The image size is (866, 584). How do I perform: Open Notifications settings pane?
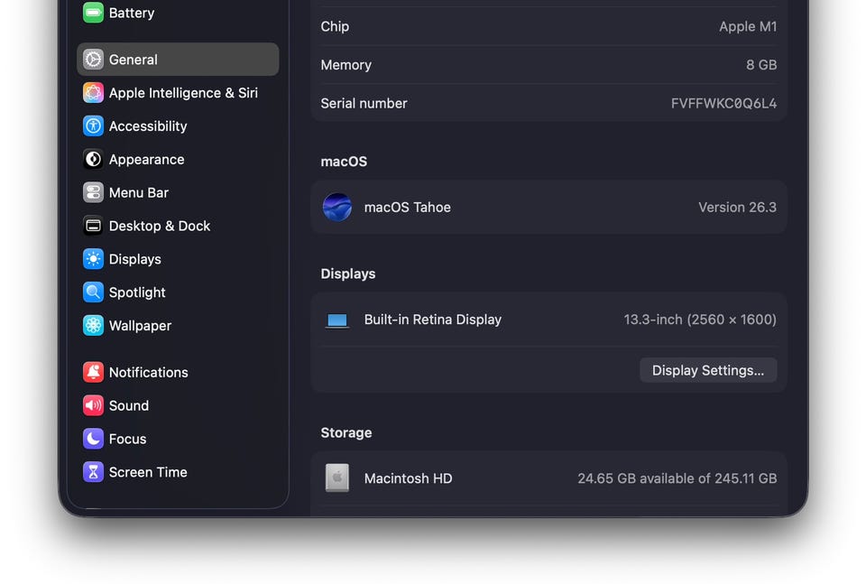[x=148, y=373]
